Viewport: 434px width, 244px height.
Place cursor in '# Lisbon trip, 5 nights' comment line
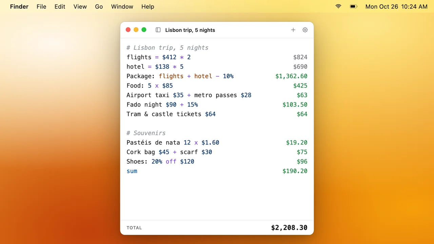[167, 48]
